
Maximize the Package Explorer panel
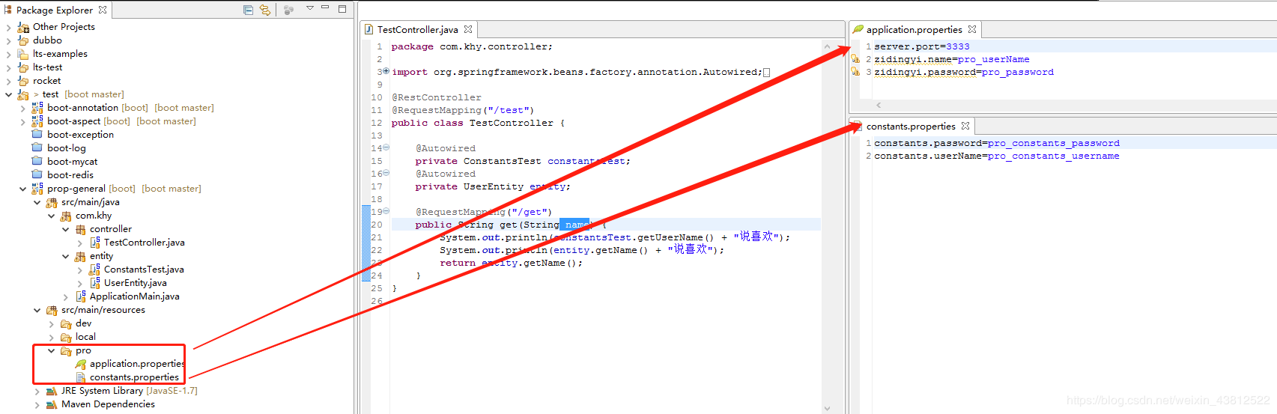(x=342, y=9)
